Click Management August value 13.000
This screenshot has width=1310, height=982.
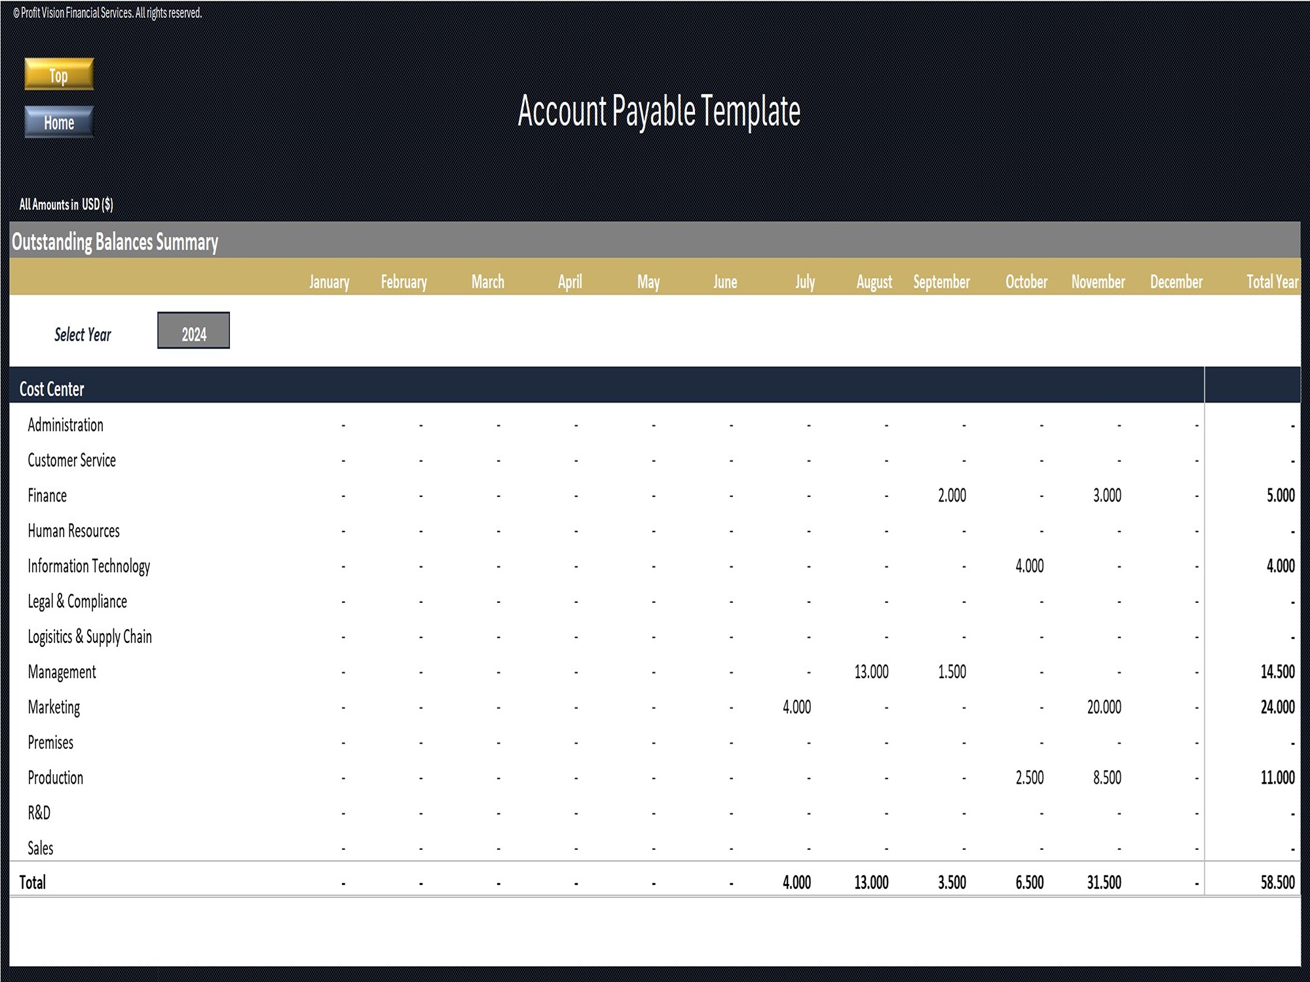[x=871, y=672]
